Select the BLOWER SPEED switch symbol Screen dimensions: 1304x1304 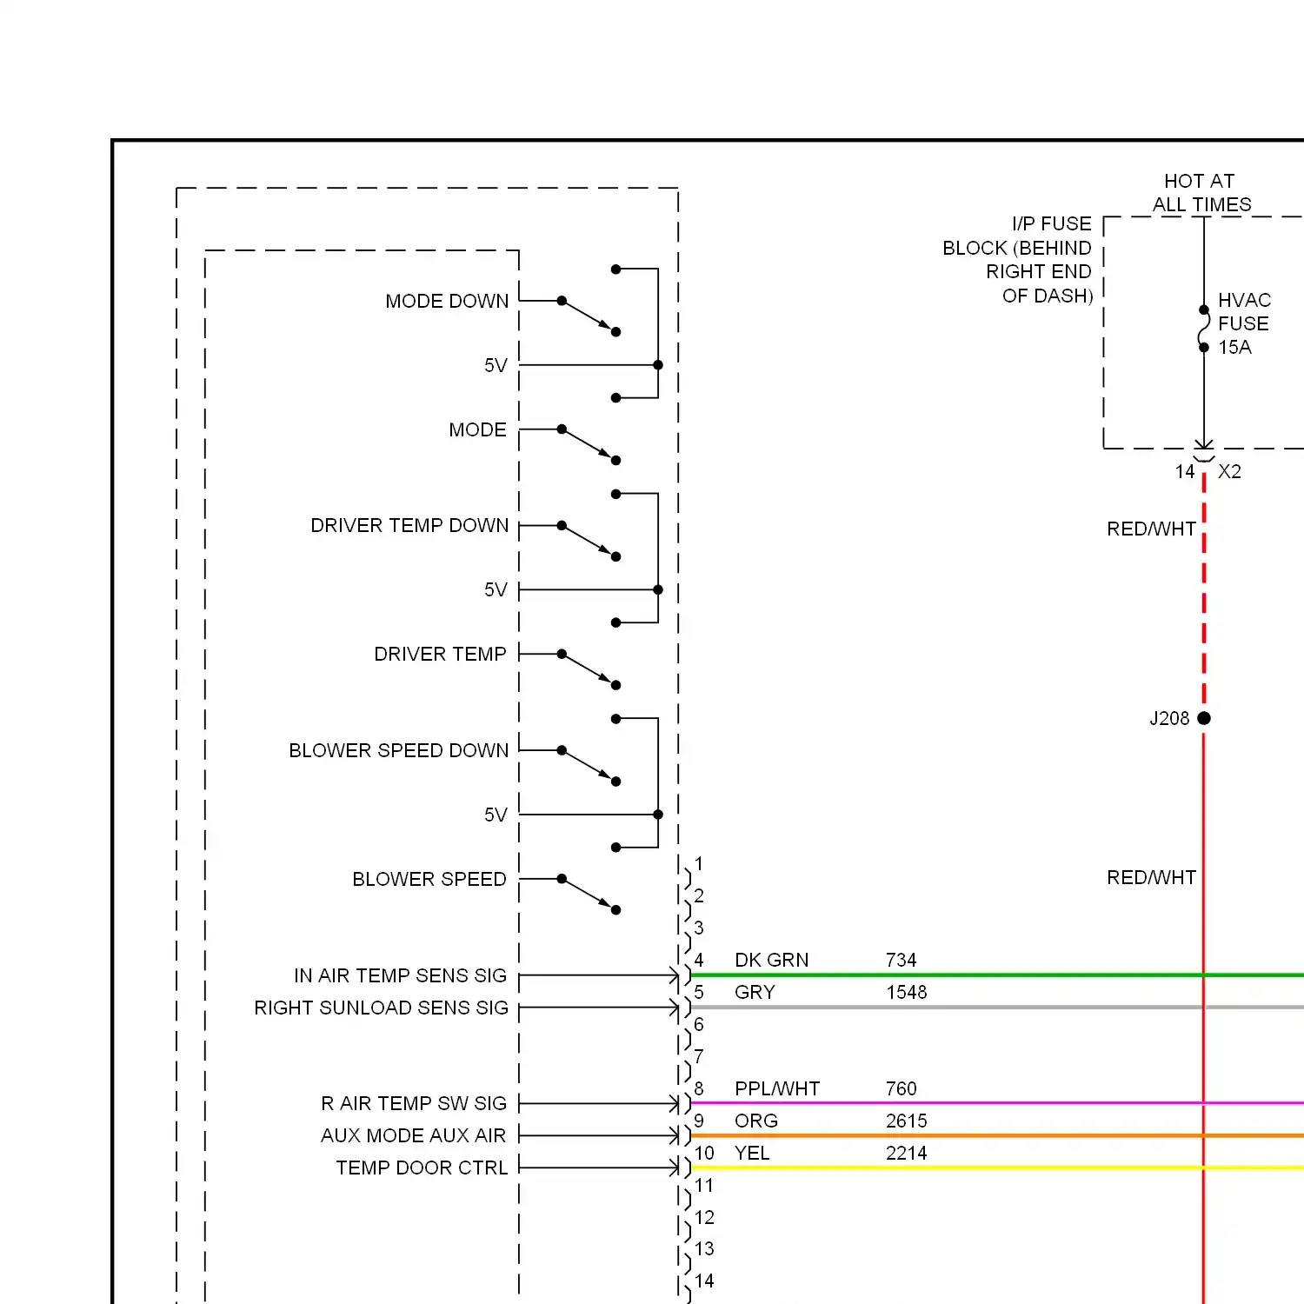point(589,895)
